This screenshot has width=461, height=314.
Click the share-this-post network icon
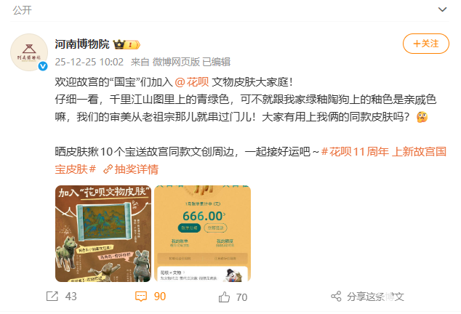pyautogui.click(x=337, y=297)
